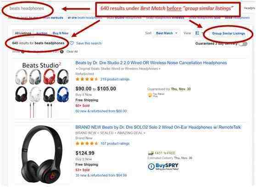Viewport: 256px width, 187px height.
Task: Open the list view icon next to View
Action: pos(197,33)
